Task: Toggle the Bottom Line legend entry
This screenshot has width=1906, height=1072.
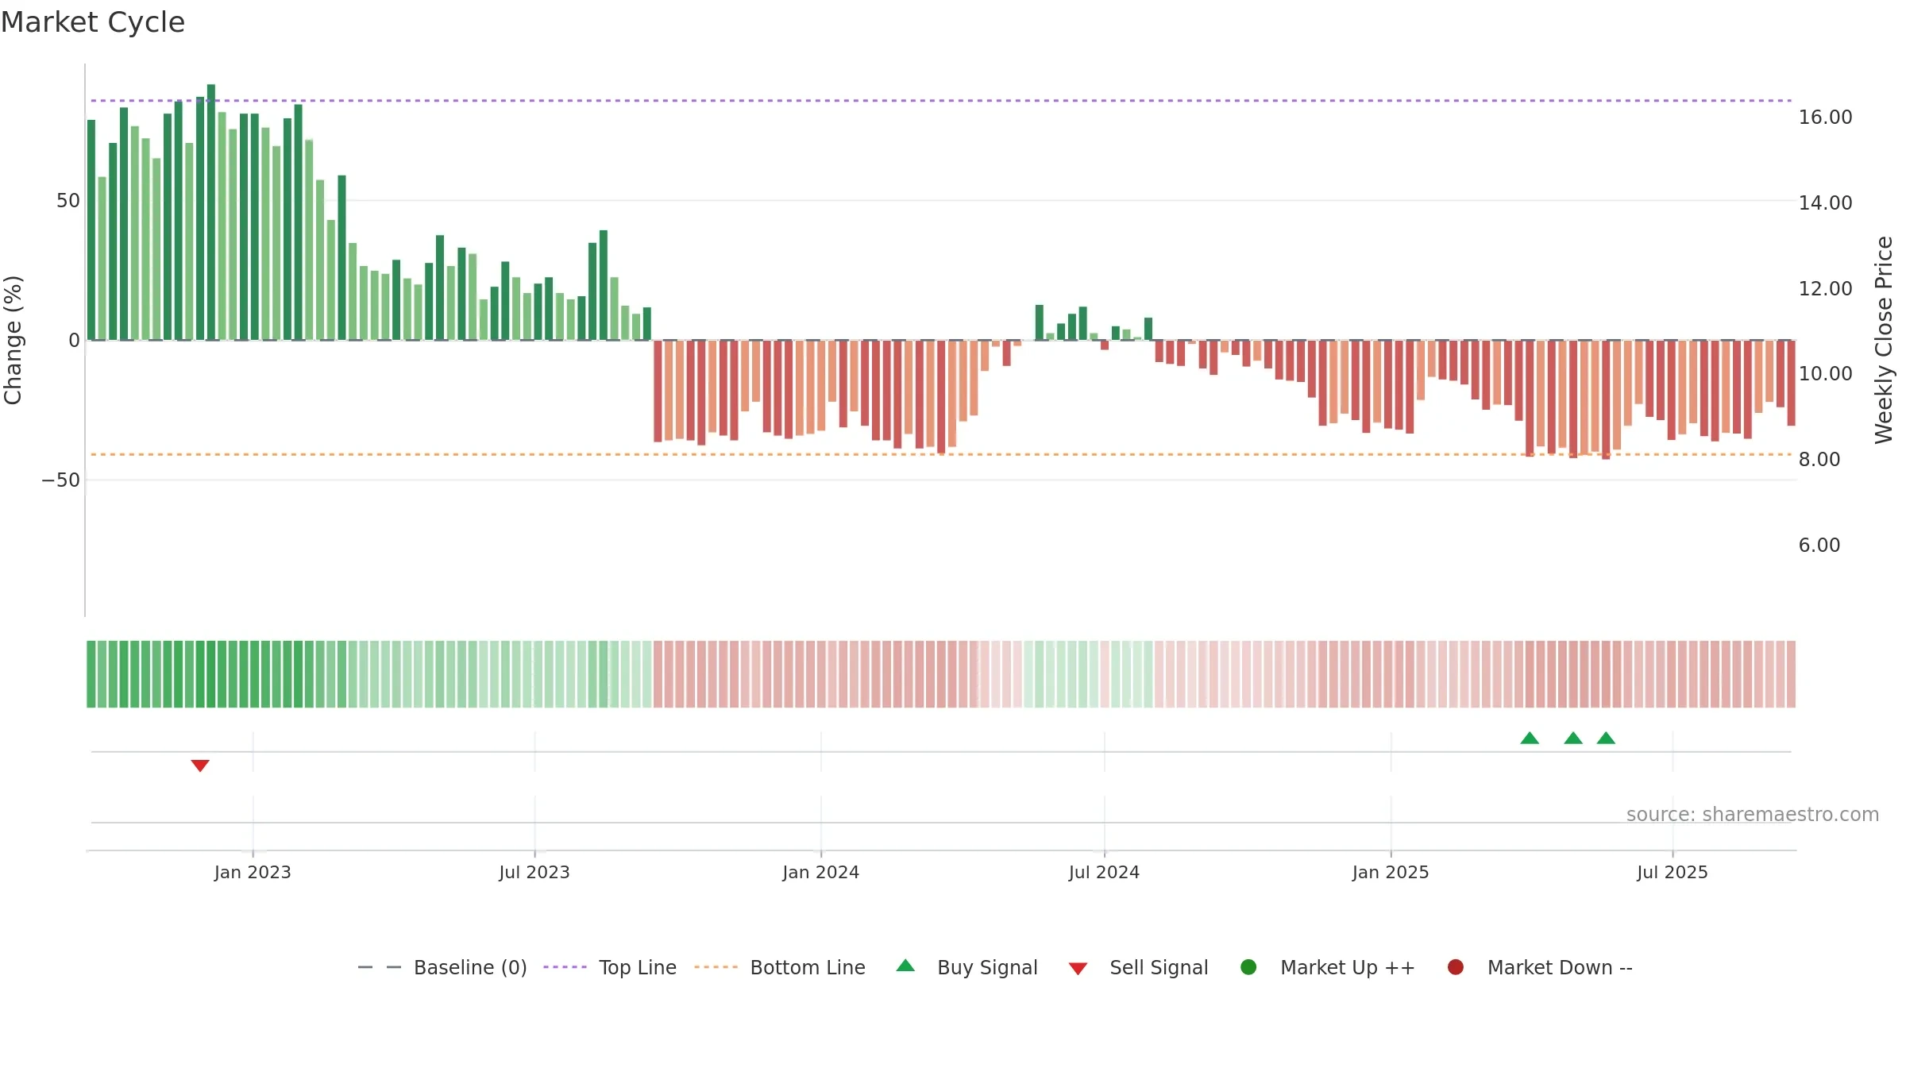Action: (x=780, y=967)
